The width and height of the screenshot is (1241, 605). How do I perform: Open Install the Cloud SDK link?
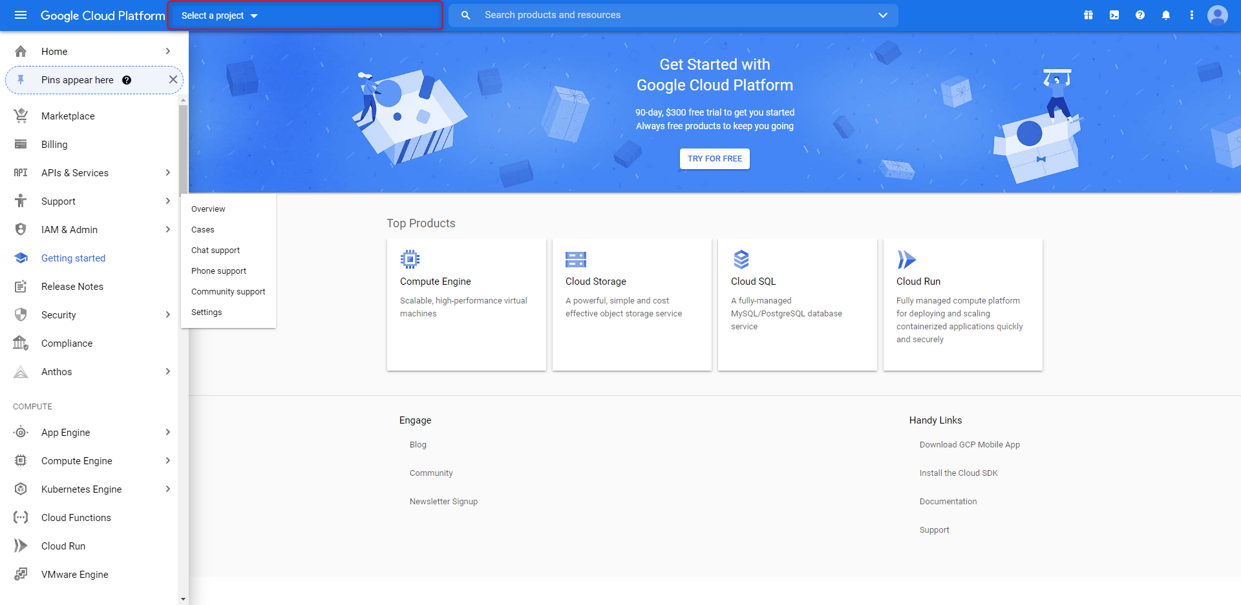point(959,473)
